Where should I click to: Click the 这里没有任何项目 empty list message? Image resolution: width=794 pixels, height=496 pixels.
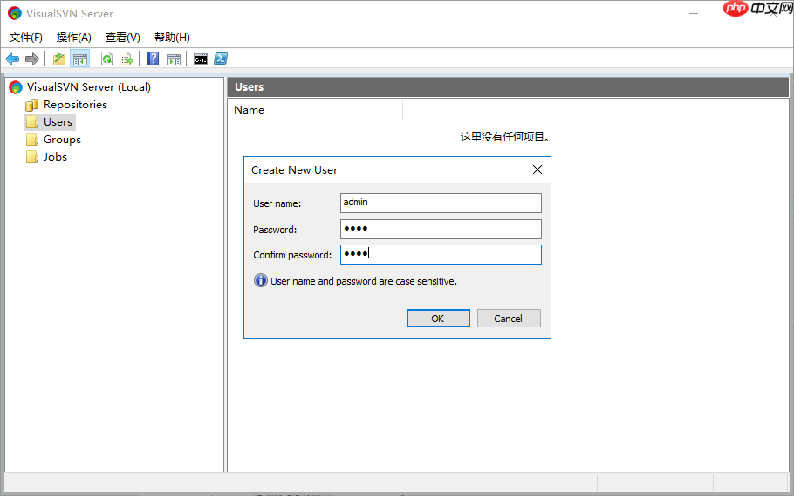tap(505, 137)
